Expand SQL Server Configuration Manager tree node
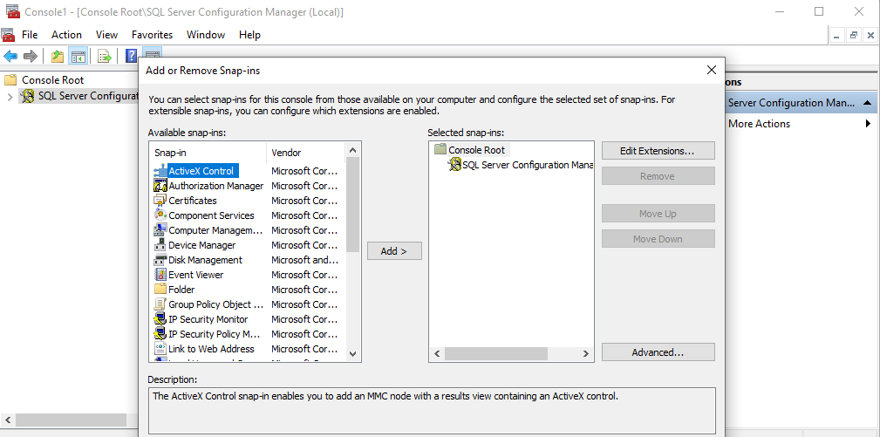The height and width of the screenshot is (437, 880). (x=10, y=97)
